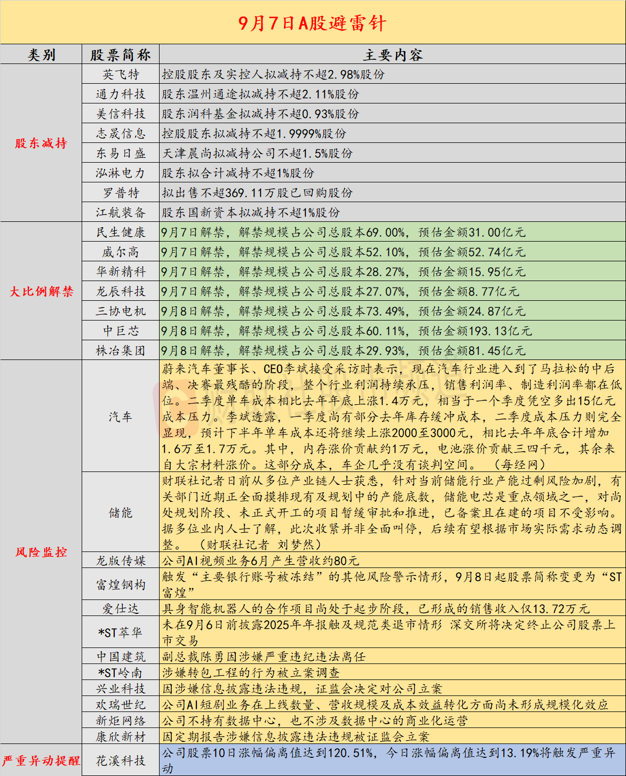Select stock name 三协电机
Viewport: 626px width, 776px height.
click(121, 311)
